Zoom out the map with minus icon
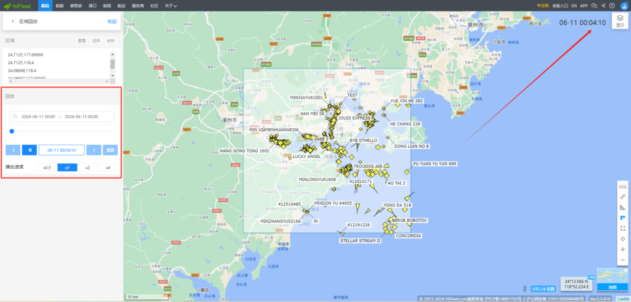631x302 pixels. tap(622, 259)
